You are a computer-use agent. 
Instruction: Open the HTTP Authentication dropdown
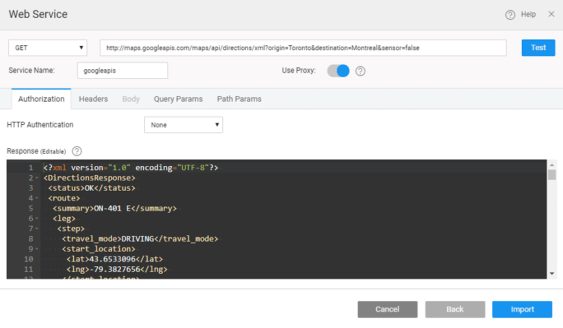tap(183, 125)
